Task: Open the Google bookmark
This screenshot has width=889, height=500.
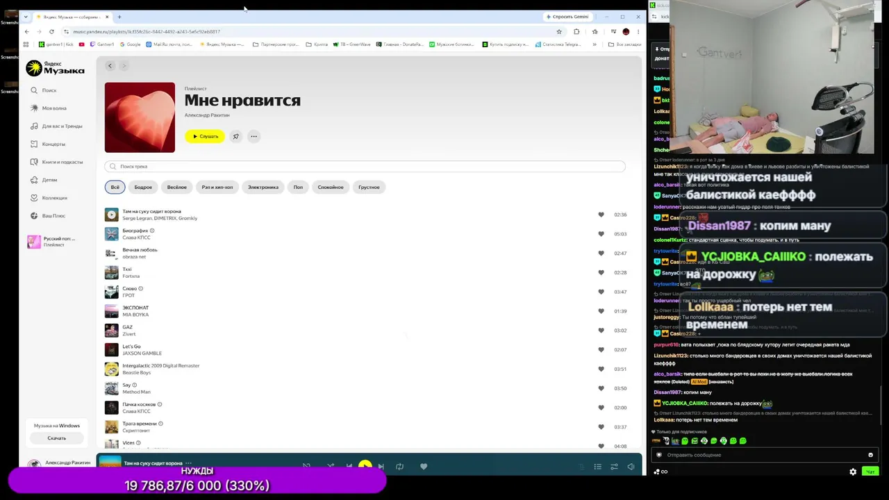Action: (130, 44)
